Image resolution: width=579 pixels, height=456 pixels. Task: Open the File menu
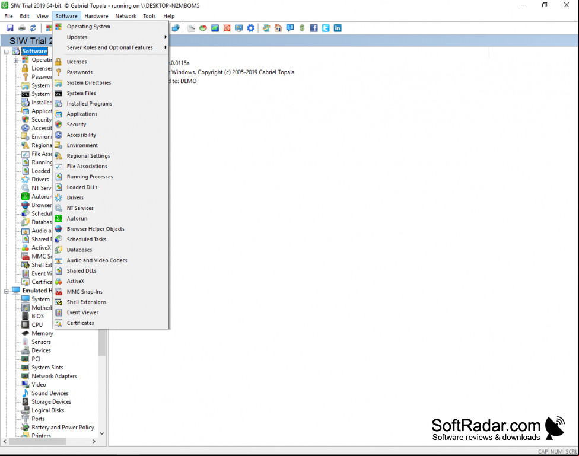coord(8,16)
